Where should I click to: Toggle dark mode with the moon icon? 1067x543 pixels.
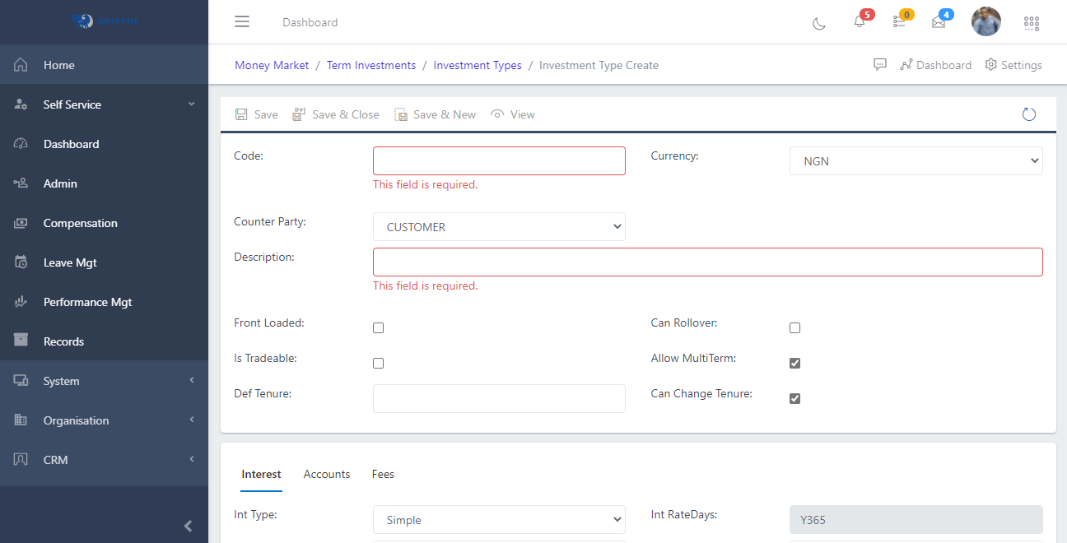click(818, 23)
